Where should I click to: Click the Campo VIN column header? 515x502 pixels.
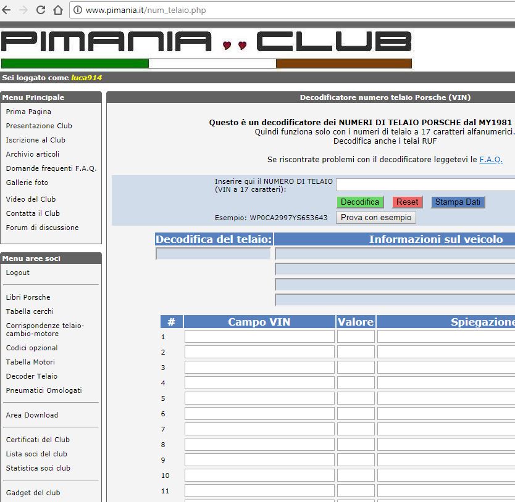click(259, 322)
